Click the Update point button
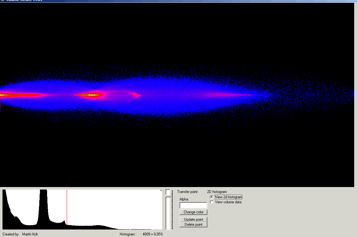The image size is (357, 237). (x=193, y=220)
